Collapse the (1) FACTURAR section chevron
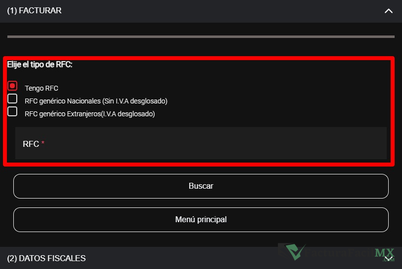 [388, 11]
